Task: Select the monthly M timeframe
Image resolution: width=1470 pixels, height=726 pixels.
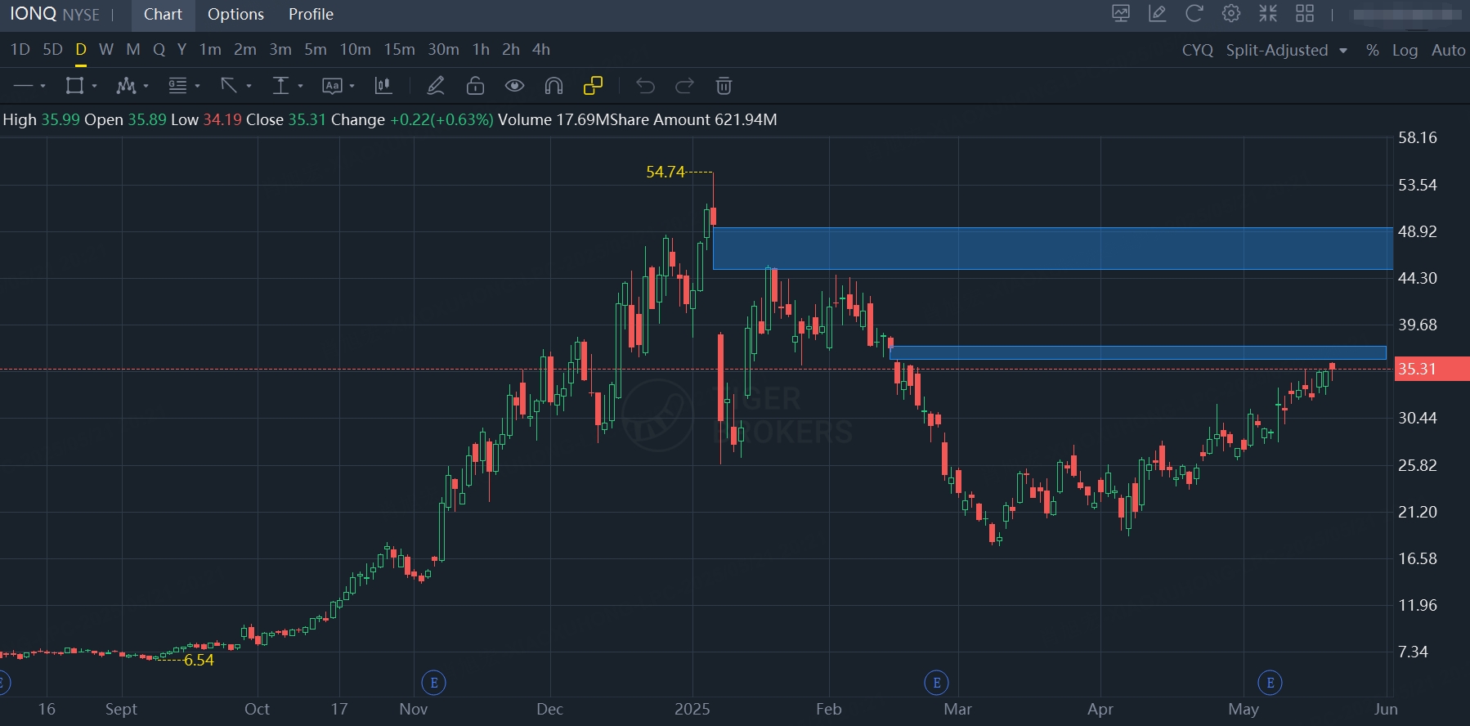Action: click(133, 50)
